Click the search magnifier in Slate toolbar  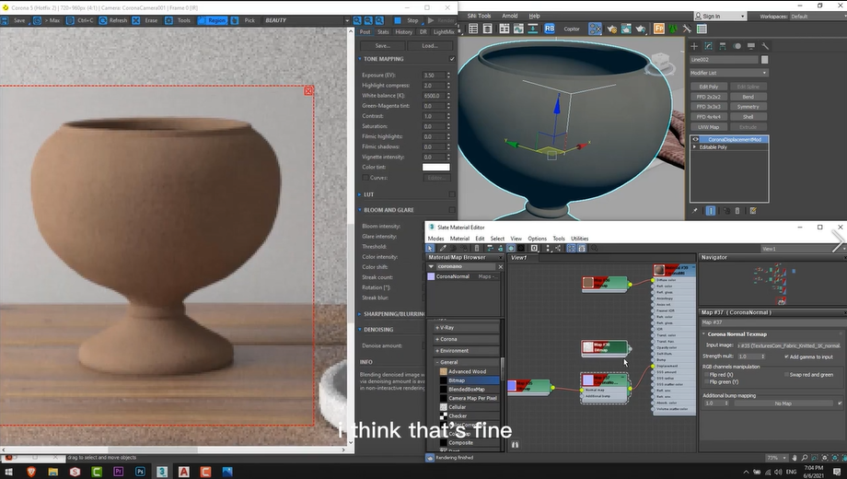(594, 248)
